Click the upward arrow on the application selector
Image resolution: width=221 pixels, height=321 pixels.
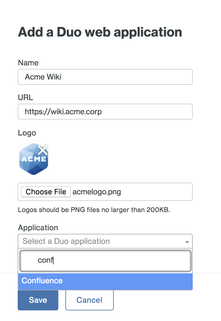click(x=188, y=241)
